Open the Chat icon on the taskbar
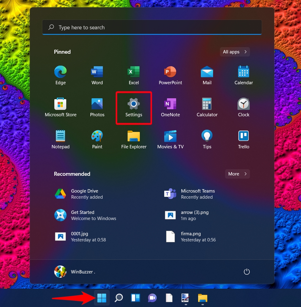Viewport: 301px width, 307px height. [152, 298]
